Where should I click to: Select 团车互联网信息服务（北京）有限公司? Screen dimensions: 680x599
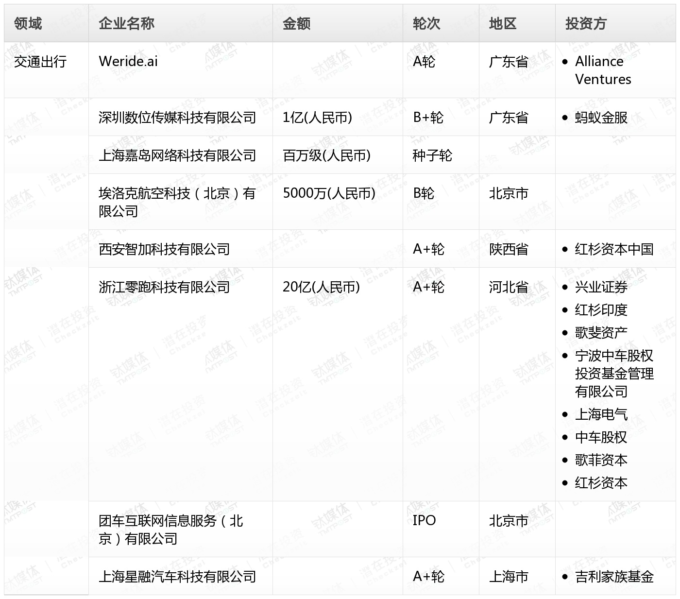coord(171,530)
